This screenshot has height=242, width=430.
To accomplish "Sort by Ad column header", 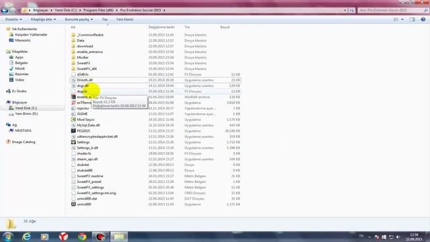I will 73,27.
